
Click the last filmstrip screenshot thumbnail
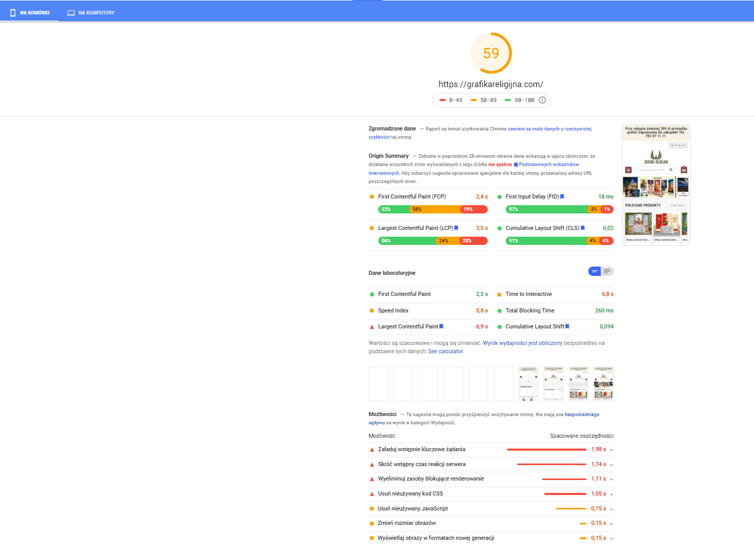pyautogui.click(x=603, y=384)
